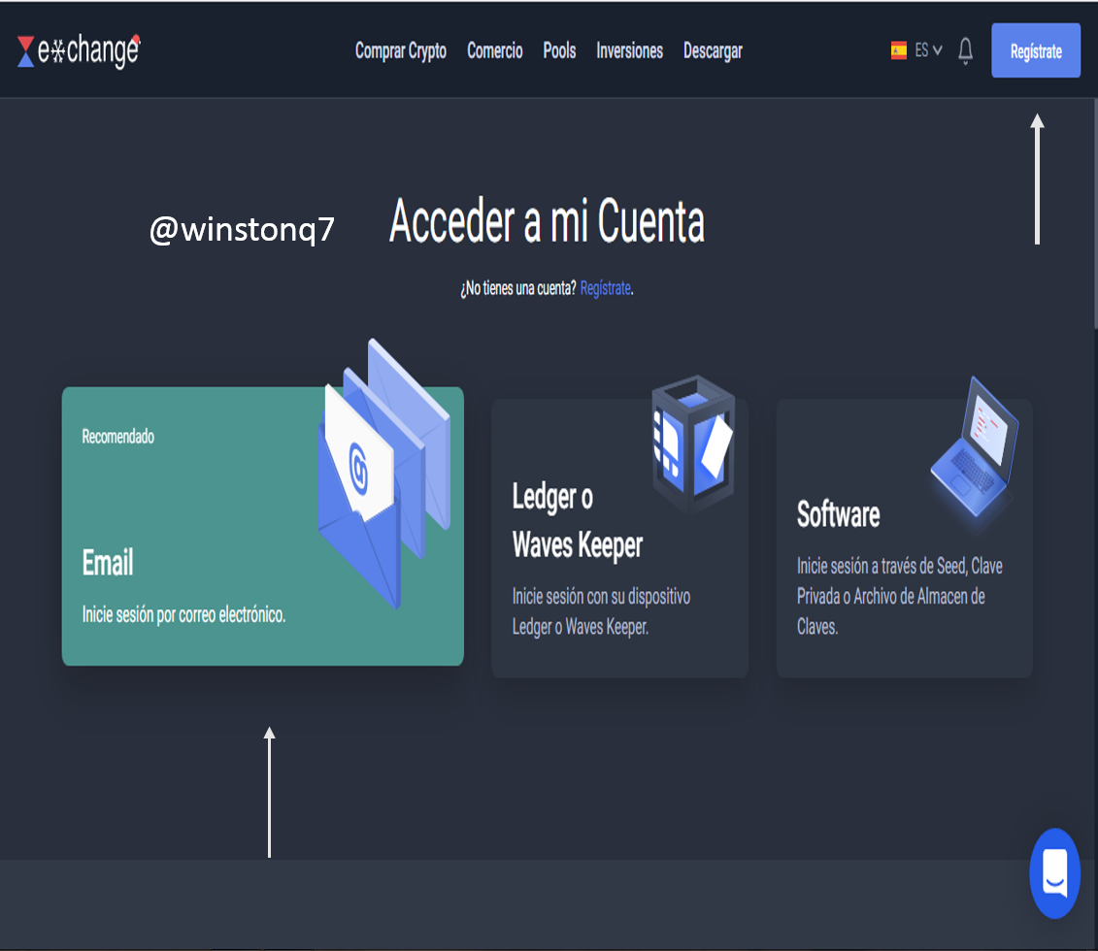Open the notifications bell
This screenshot has height=951, width=1098.
pyautogui.click(x=965, y=50)
